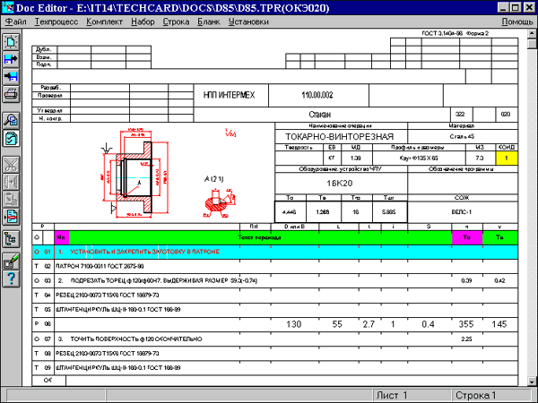Viewport: 538px width, 403px height.
Task: Click the checklist document icon
Action: [12, 138]
